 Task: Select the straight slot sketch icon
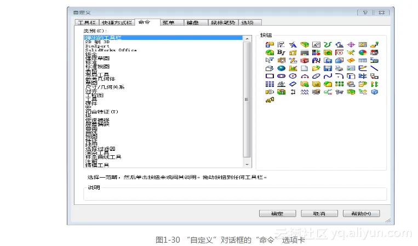[281, 76]
